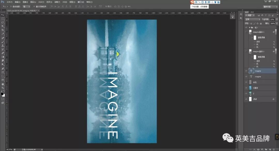
Task: Select the Quick Selection tool
Action: click(x=3, y=27)
